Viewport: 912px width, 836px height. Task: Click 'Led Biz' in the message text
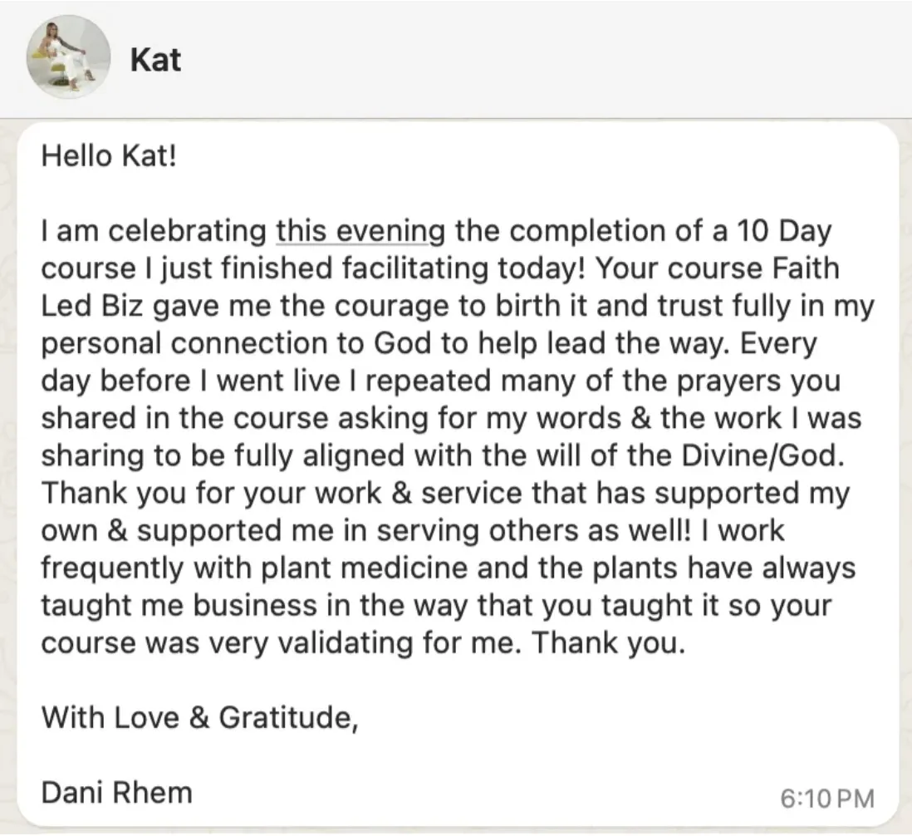point(92,306)
